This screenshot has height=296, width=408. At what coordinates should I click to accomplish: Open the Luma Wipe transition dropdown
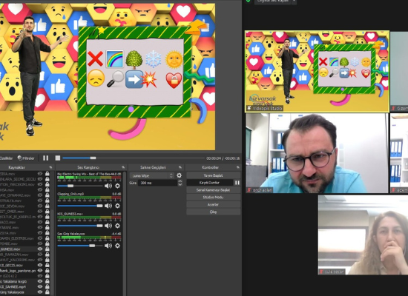point(152,176)
